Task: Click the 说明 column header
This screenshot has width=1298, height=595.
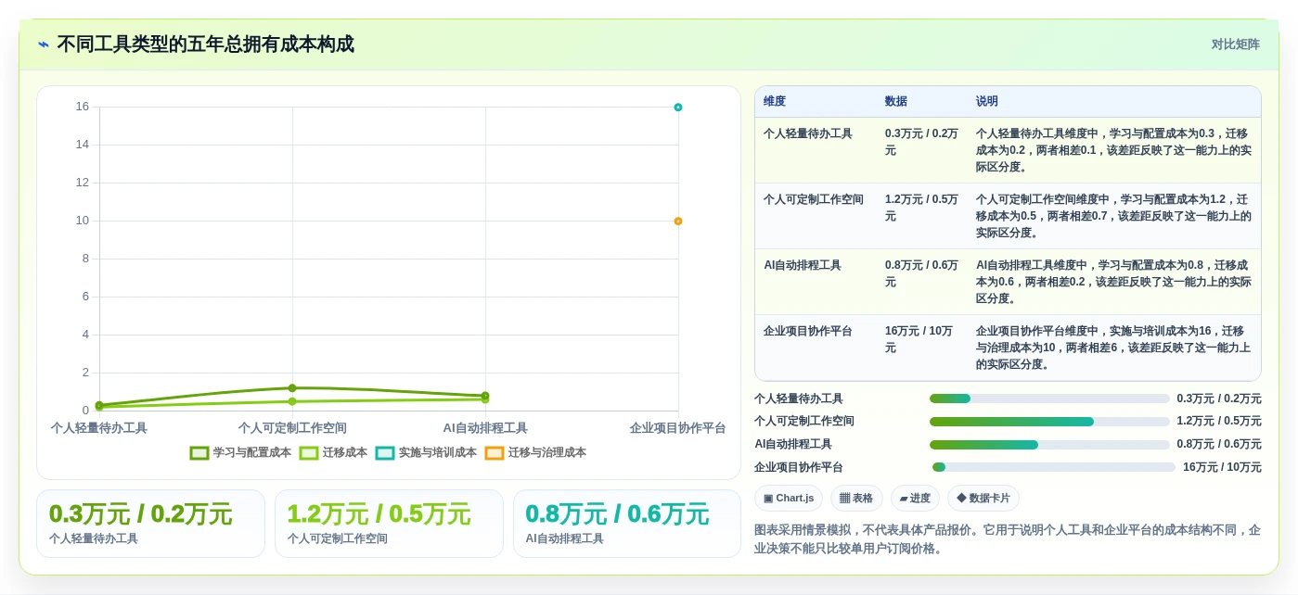Action: click(987, 102)
